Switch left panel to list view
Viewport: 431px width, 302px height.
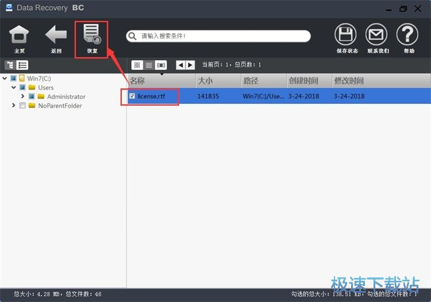click(x=22, y=65)
